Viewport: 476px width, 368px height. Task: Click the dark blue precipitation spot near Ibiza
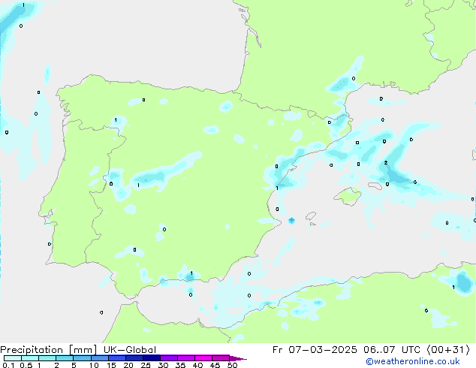291,220
